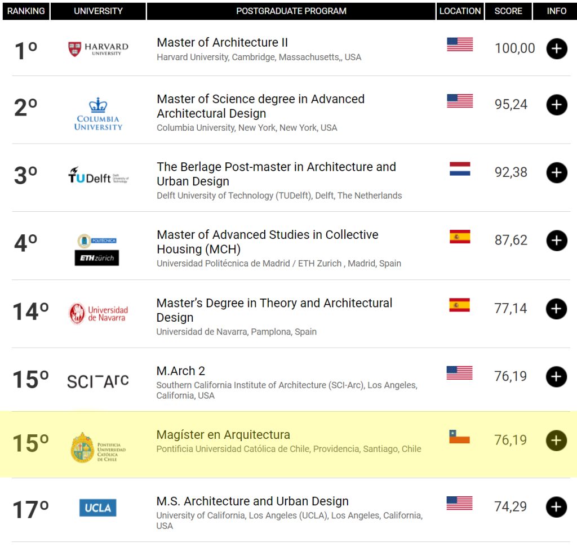This screenshot has height=547, width=577.
Task: Expand info for Magíster en Arquitectura row
Action: (x=556, y=441)
